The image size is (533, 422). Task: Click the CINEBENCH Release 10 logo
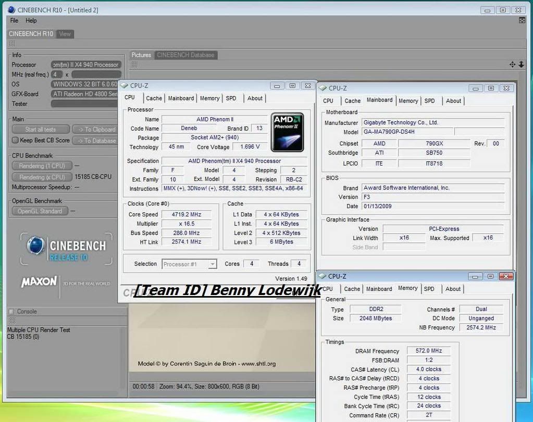66,249
